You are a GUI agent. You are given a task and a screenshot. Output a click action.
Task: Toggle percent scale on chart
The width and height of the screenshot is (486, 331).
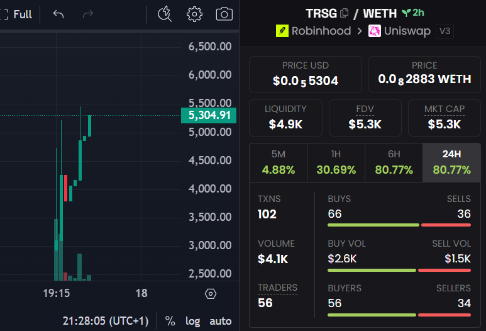pyautogui.click(x=170, y=321)
